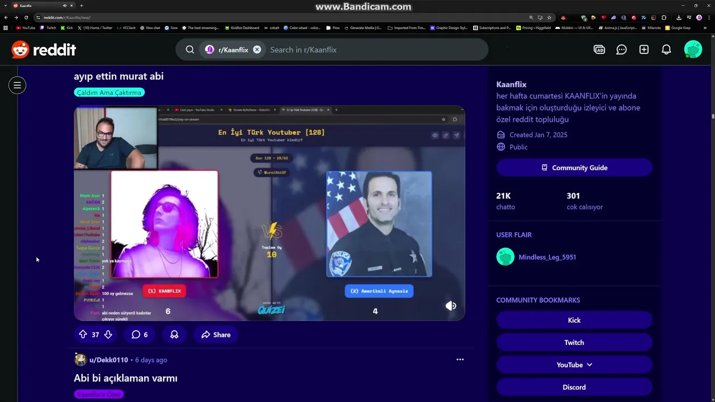Go forward in the browser
The height and width of the screenshot is (402, 715).
16,17
